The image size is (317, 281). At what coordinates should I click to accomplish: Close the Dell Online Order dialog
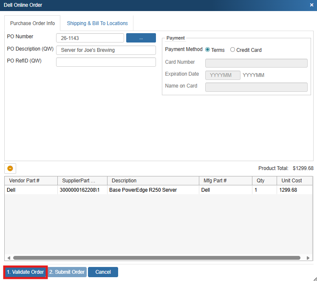(311, 5)
